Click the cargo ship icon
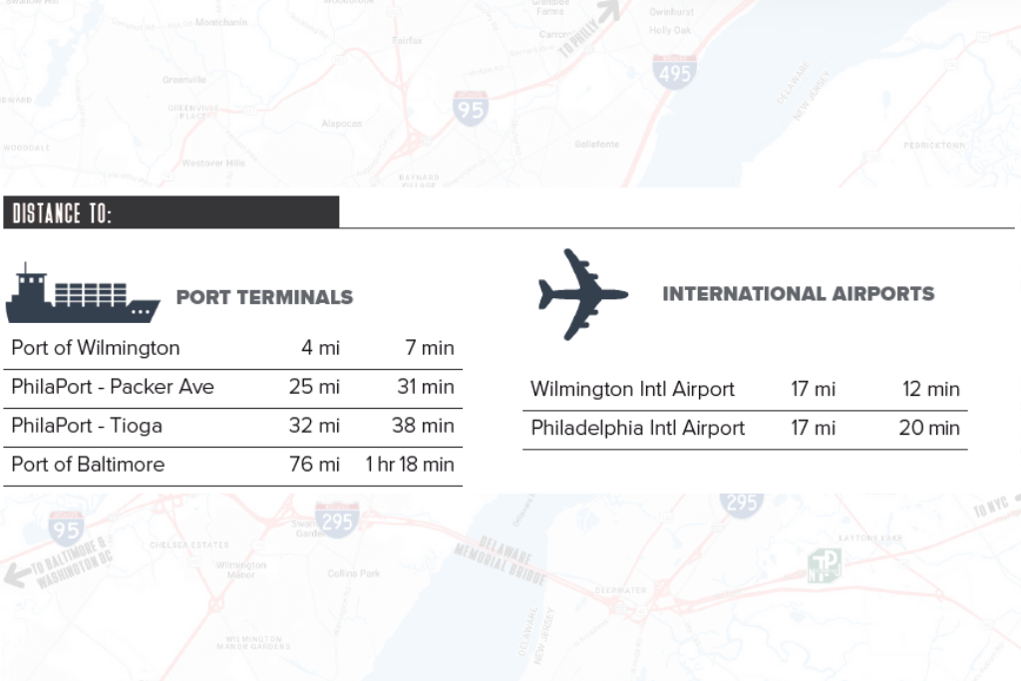 [82, 296]
